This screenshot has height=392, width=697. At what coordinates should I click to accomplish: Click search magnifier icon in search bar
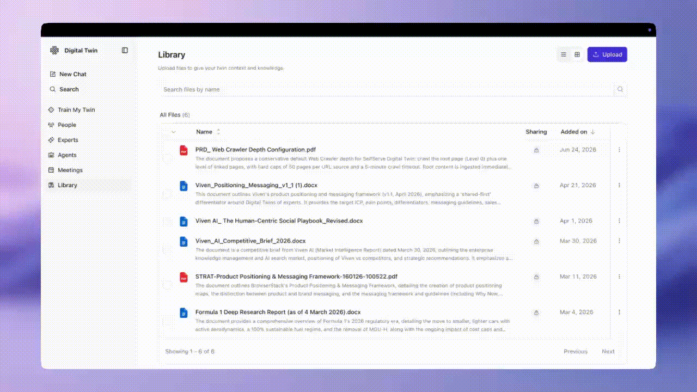(x=620, y=89)
